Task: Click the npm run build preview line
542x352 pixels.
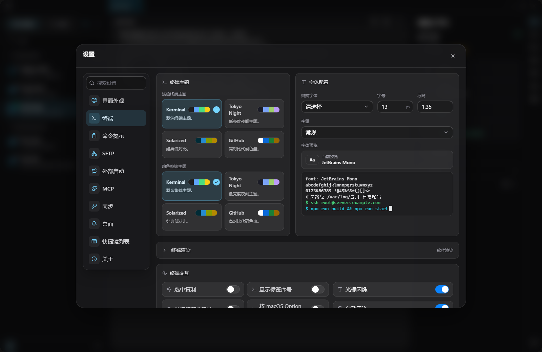Action: click(x=349, y=209)
